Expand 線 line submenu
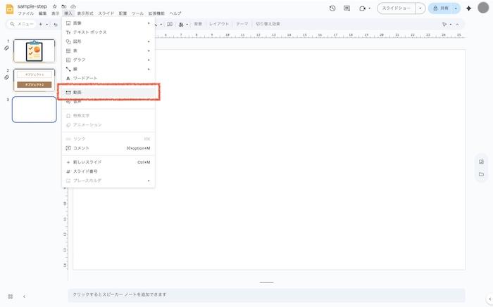The height and width of the screenshot is (307, 493). [108, 69]
